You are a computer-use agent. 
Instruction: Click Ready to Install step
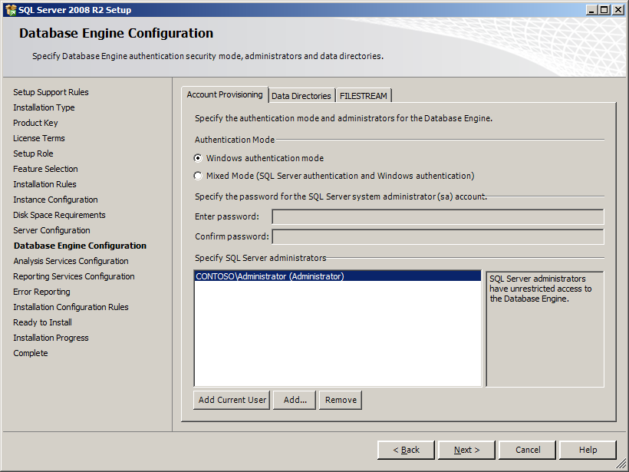(x=42, y=322)
